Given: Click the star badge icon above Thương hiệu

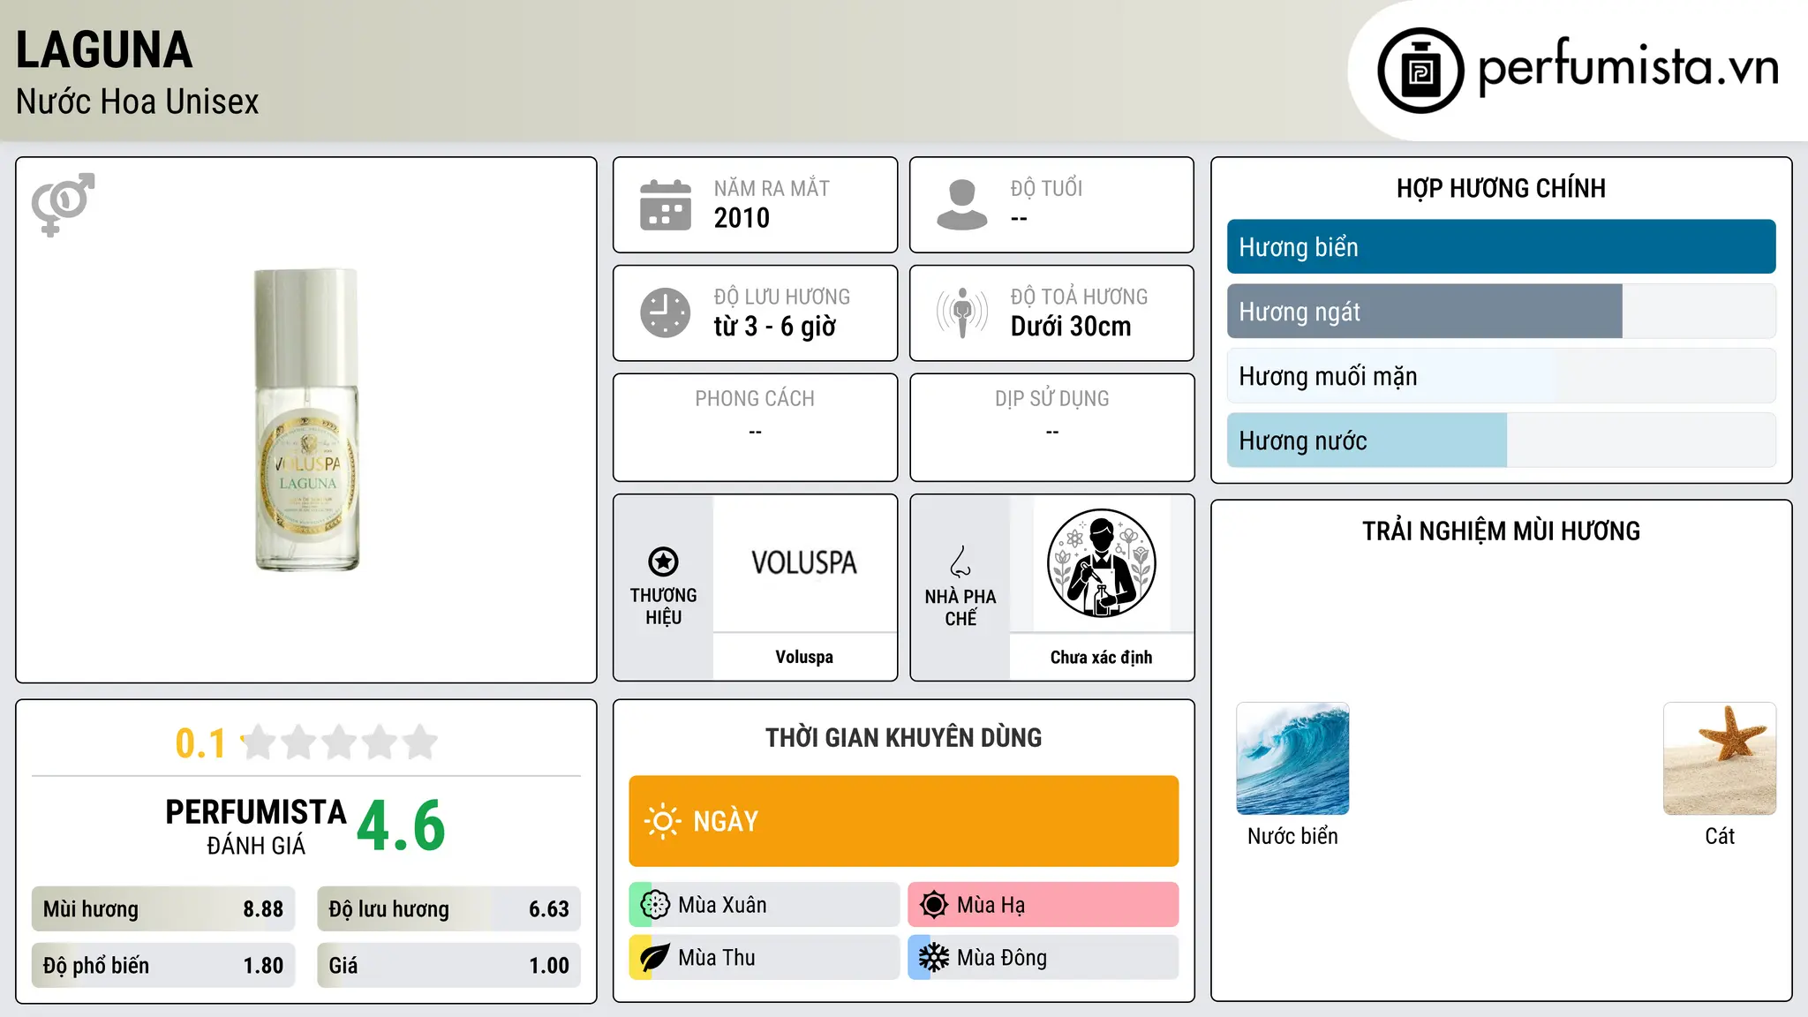Looking at the screenshot, I should pos(663,561).
